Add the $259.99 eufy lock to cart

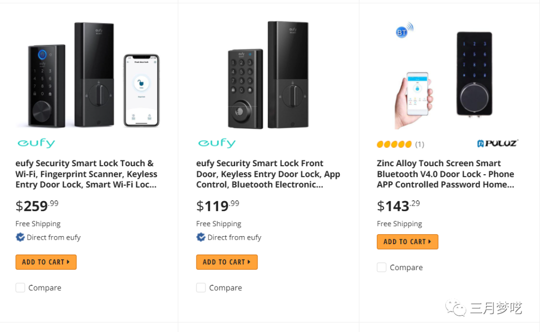[46, 262]
